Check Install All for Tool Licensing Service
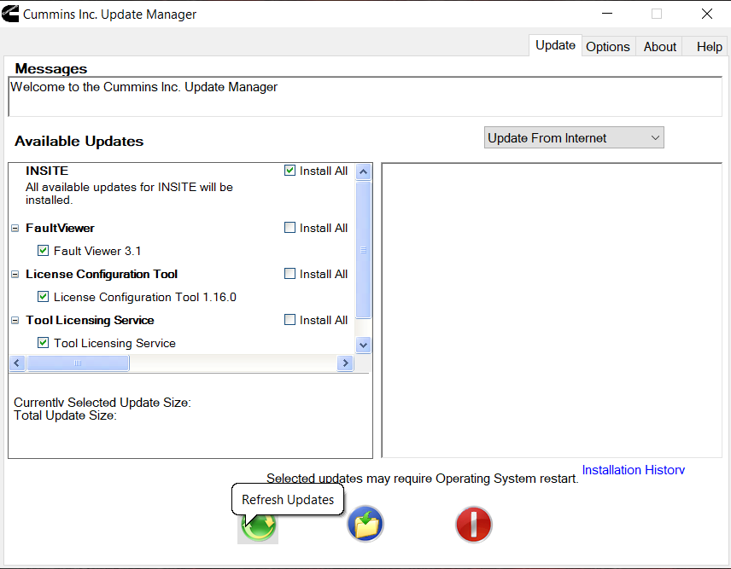 click(289, 319)
